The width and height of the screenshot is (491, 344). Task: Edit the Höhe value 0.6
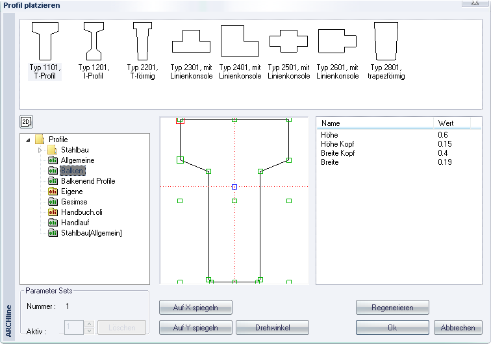click(443, 135)
